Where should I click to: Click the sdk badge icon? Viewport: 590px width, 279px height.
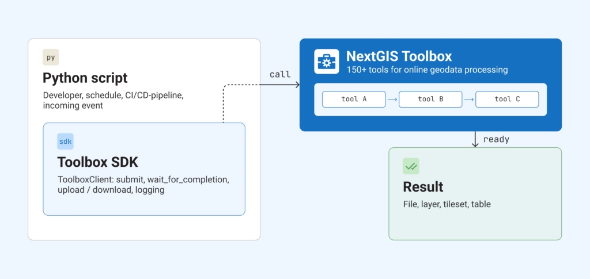(x=66, y=142)
